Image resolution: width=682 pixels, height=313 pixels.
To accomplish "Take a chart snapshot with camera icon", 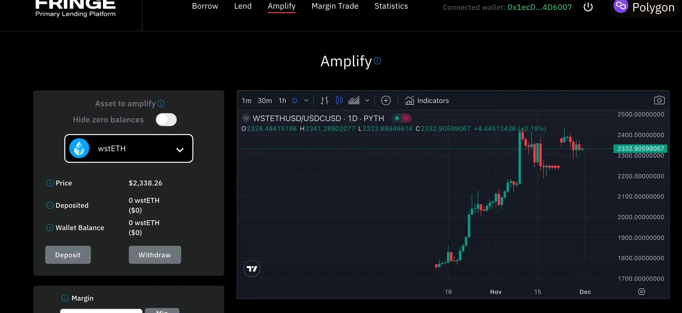I will point(659,101).
